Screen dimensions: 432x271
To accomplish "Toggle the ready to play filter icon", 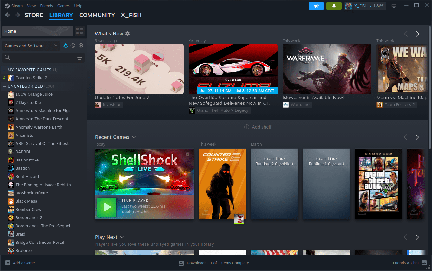I will click(x=81, y=46).
